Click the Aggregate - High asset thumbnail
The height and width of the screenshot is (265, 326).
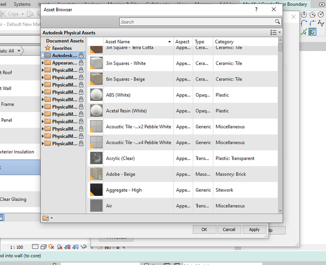(96, 190)
